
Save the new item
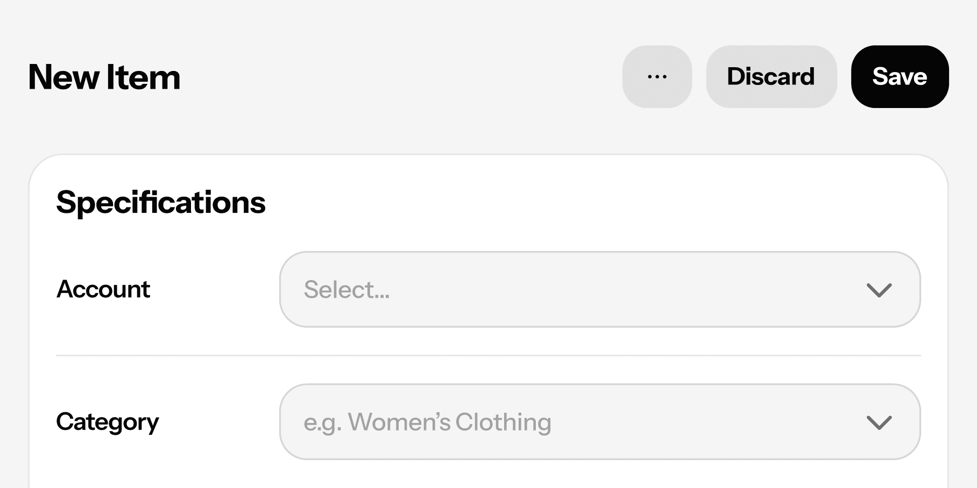pyautogui.click(x=900, y=77)
